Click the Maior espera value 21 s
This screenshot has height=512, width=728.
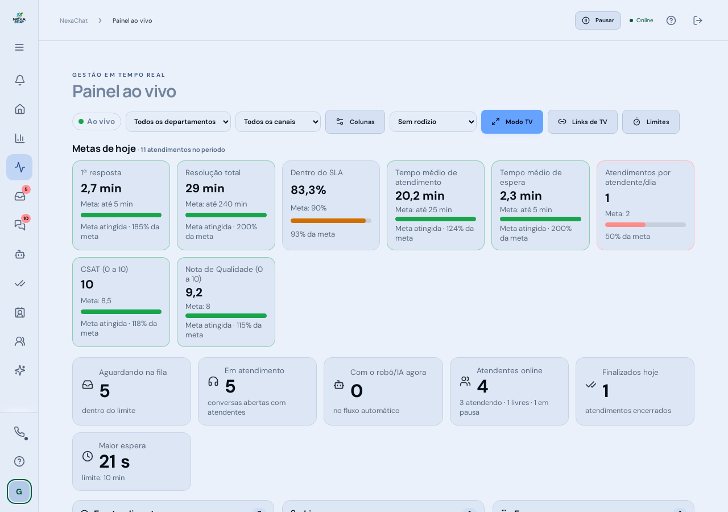[x=114, y=461]
